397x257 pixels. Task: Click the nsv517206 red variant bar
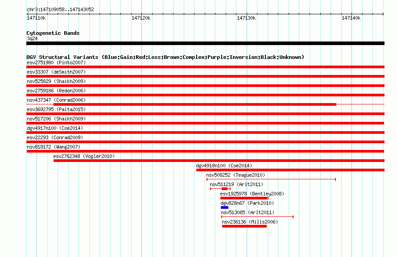click(x=205, y=123)
